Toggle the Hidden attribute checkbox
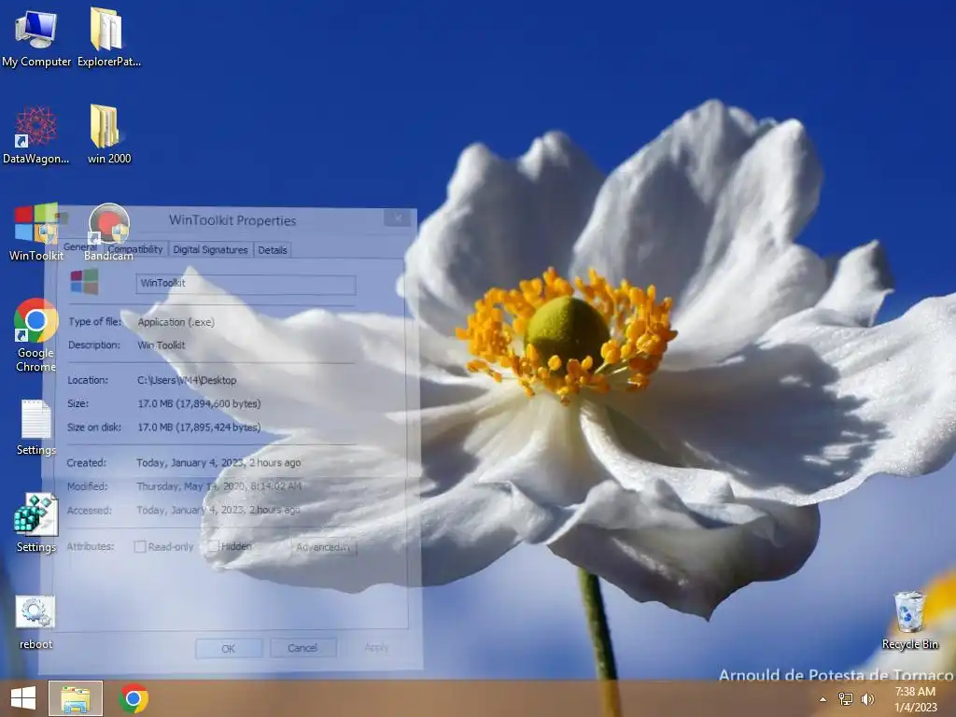 (213, 546)
